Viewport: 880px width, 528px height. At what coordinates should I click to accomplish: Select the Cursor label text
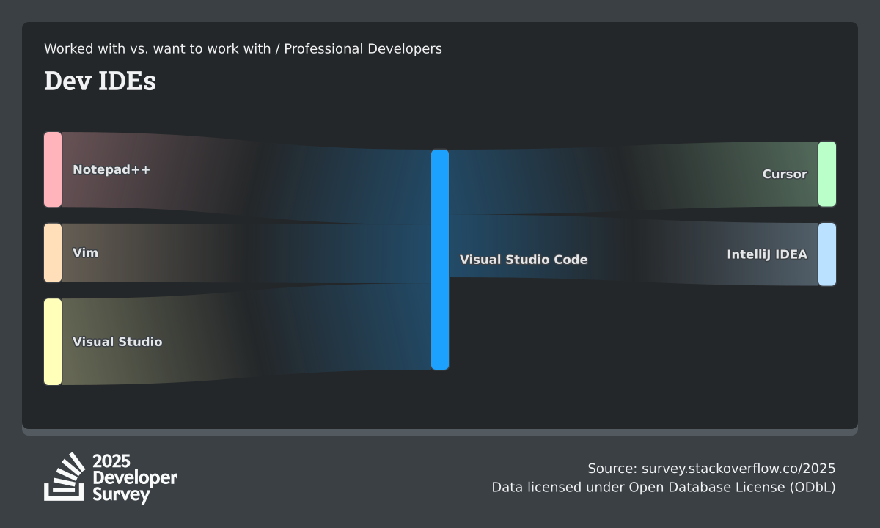(785, 175)
